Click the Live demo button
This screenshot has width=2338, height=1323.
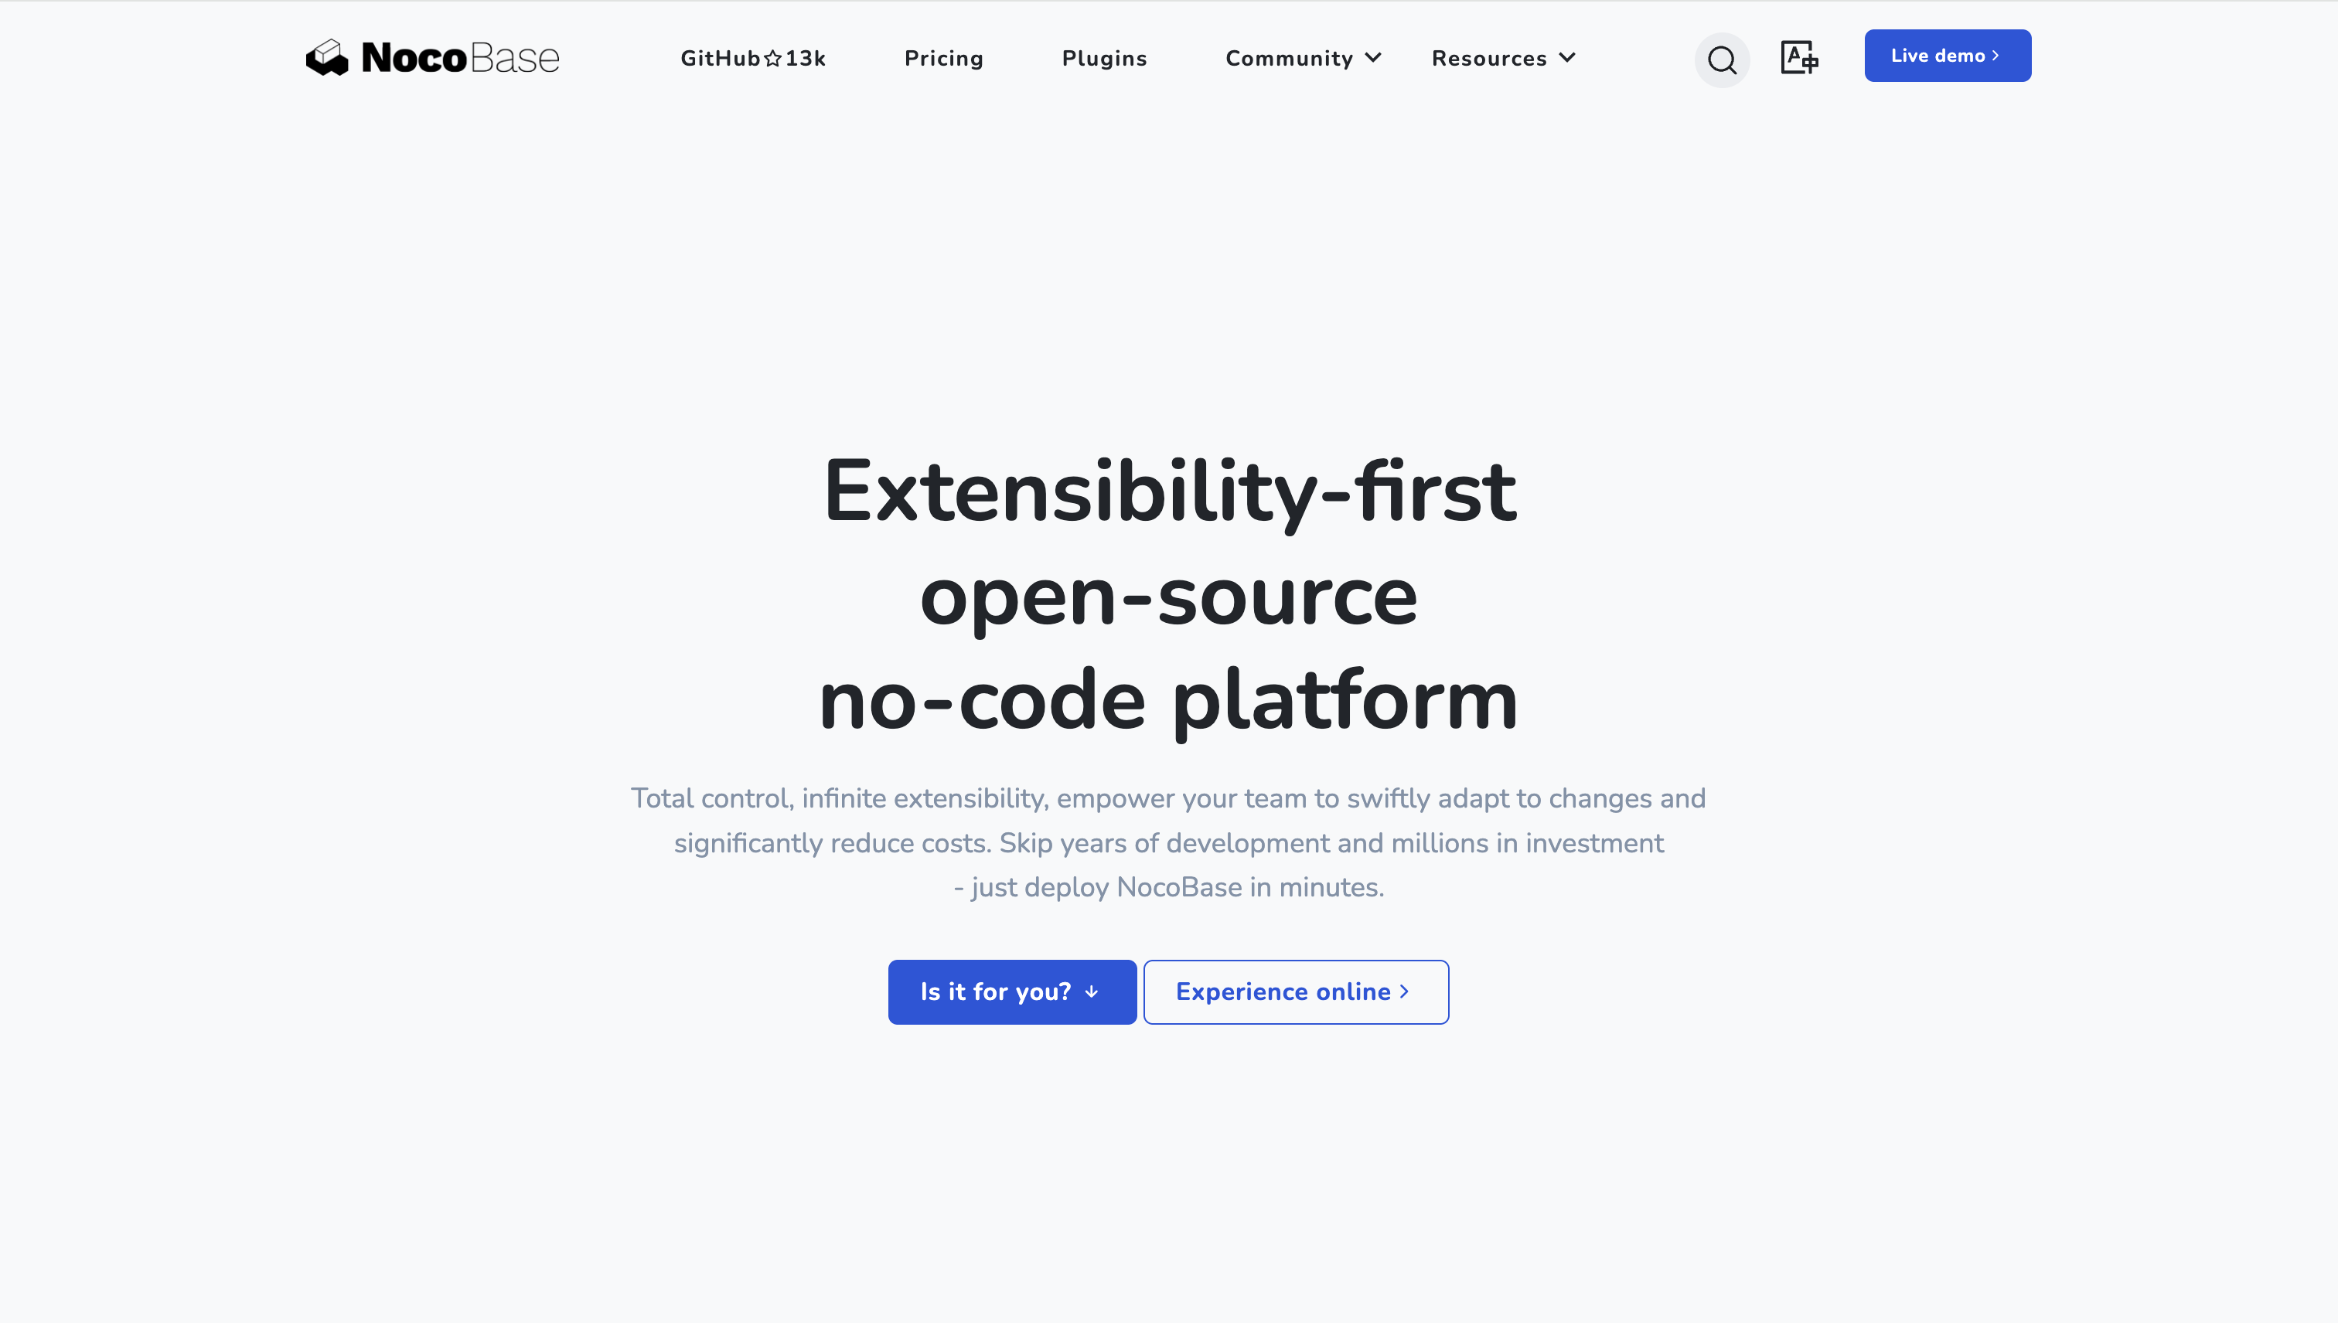[1948, 55]
